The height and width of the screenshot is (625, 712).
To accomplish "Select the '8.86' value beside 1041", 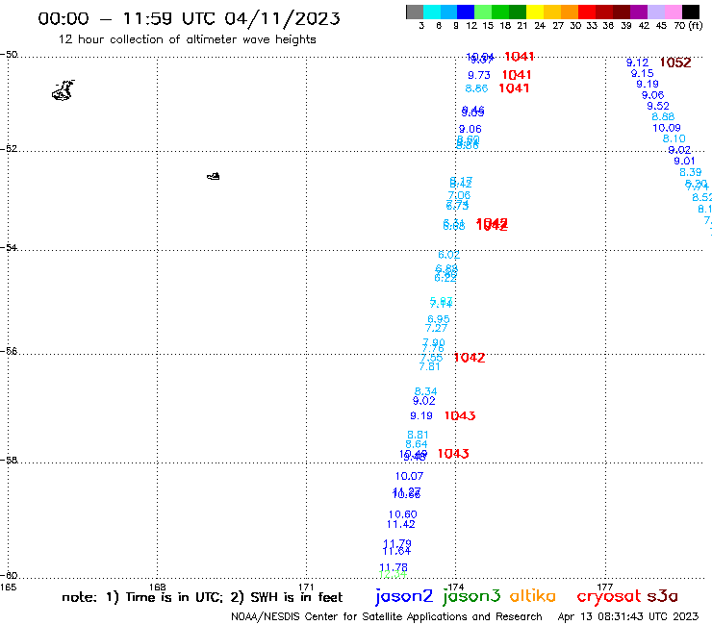I will (476, 88).
